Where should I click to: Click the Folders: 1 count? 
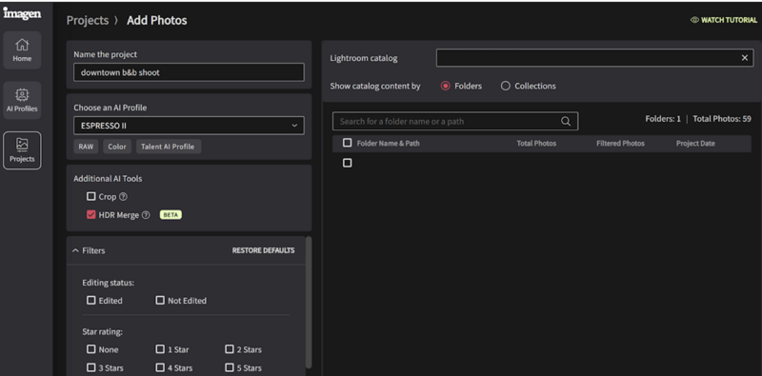pos(663,119)
